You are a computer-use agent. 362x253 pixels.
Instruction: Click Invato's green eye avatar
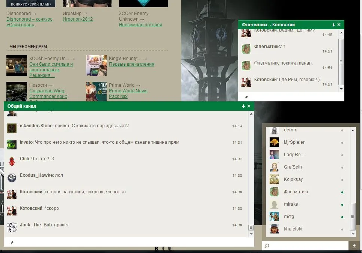click(x=12, y=145)
